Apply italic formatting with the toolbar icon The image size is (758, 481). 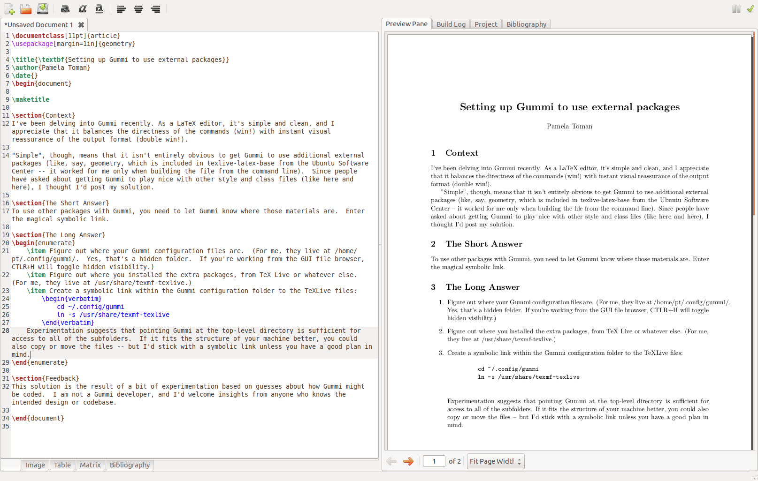(x=83, y=9)
